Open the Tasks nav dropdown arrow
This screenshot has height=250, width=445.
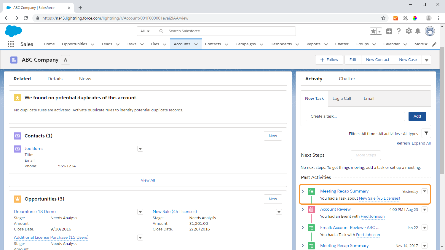[142, 44]
